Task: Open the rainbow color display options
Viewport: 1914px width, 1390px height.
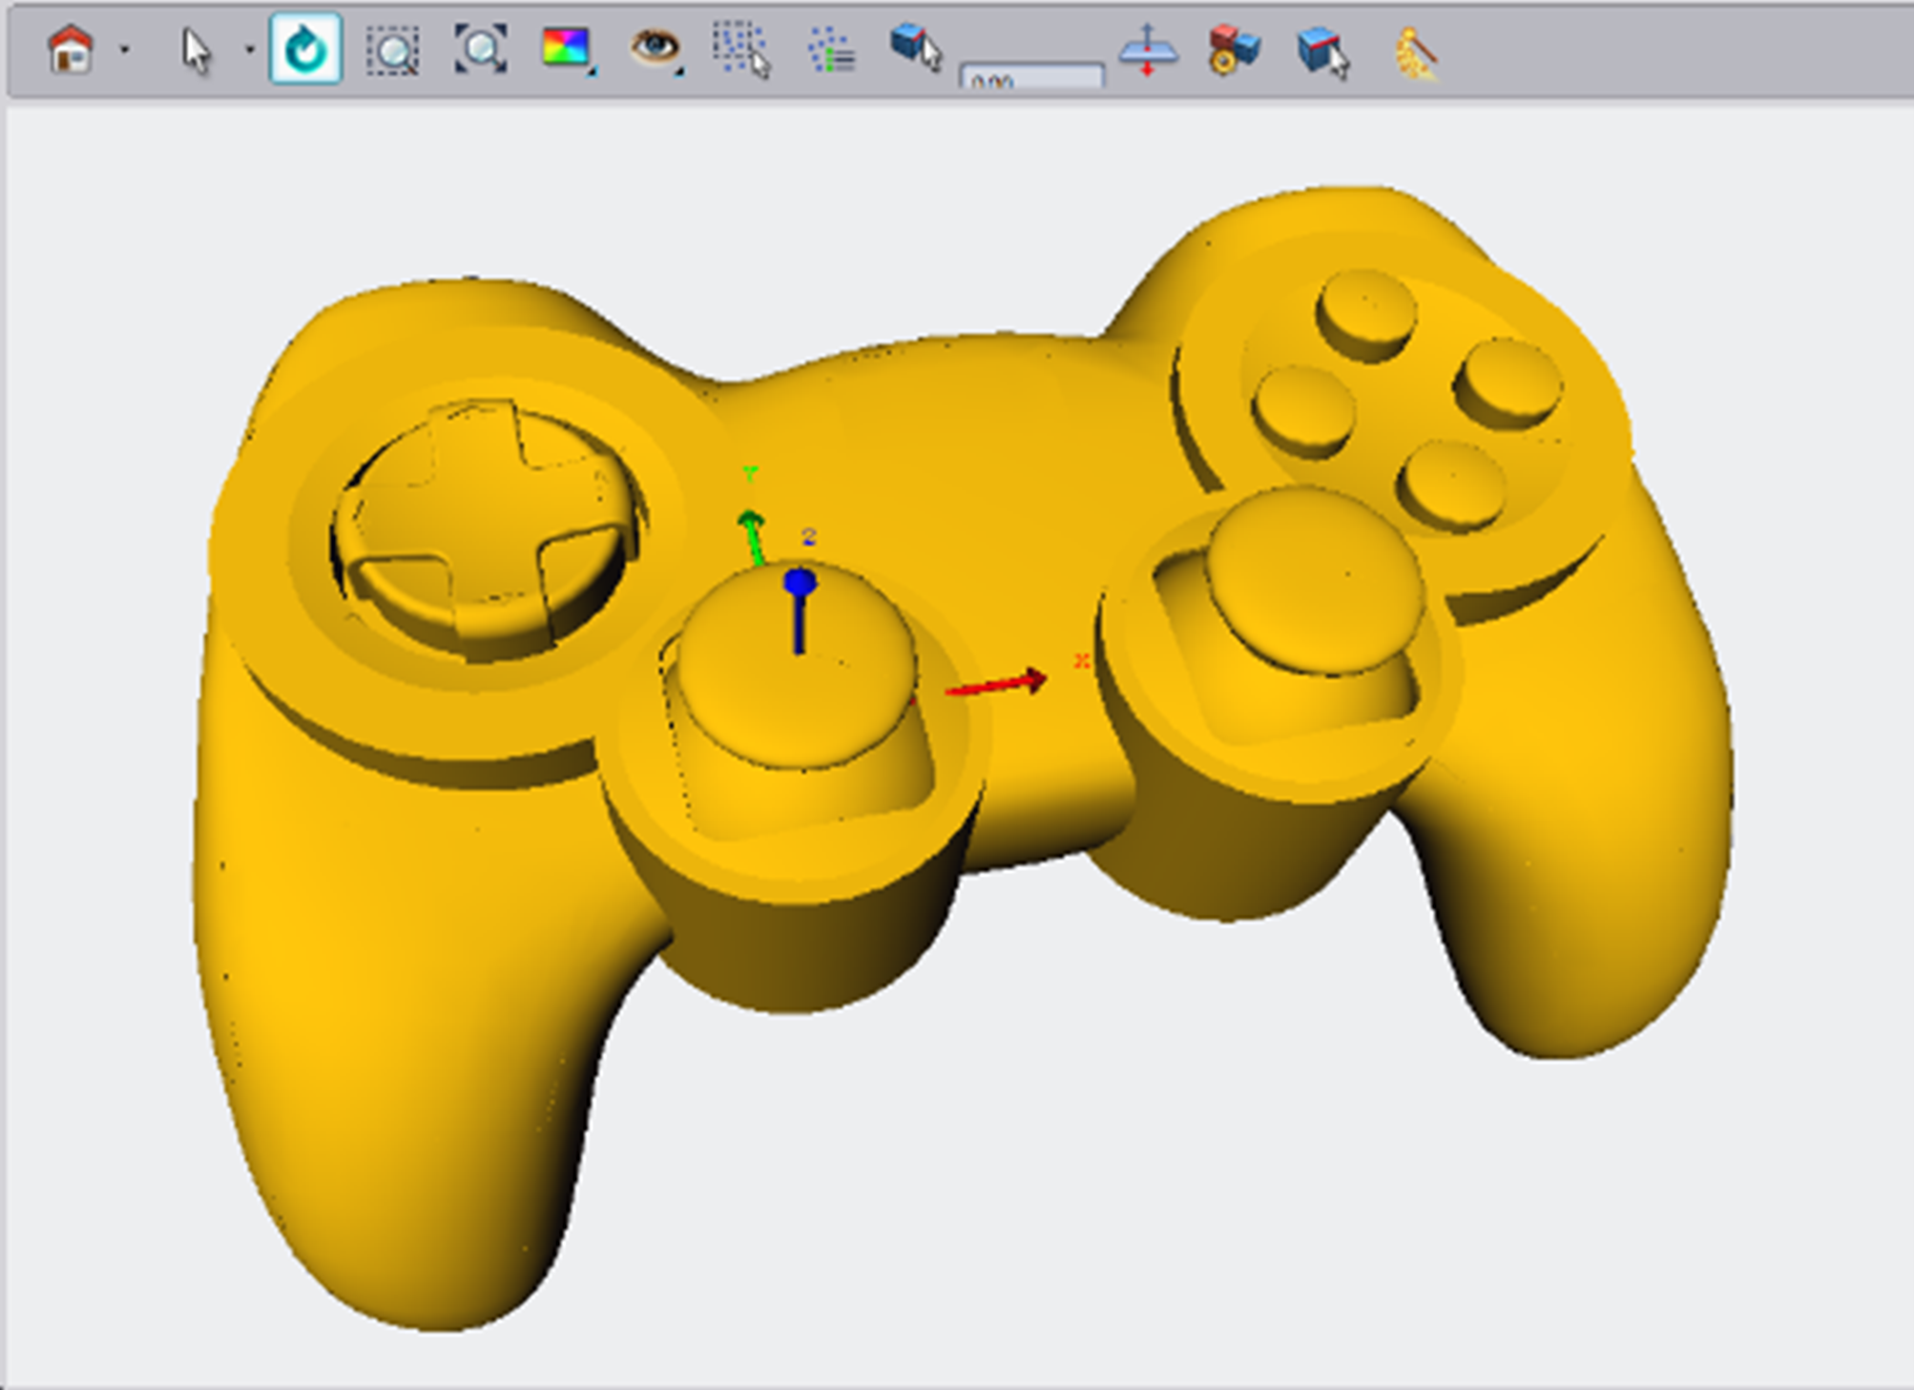Action: (567, 48)
